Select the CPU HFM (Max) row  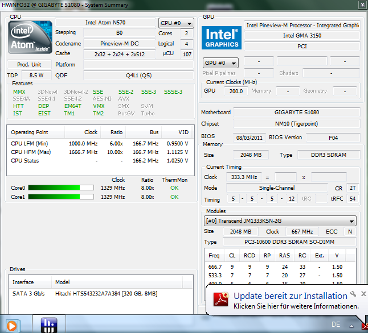[100, 152]
